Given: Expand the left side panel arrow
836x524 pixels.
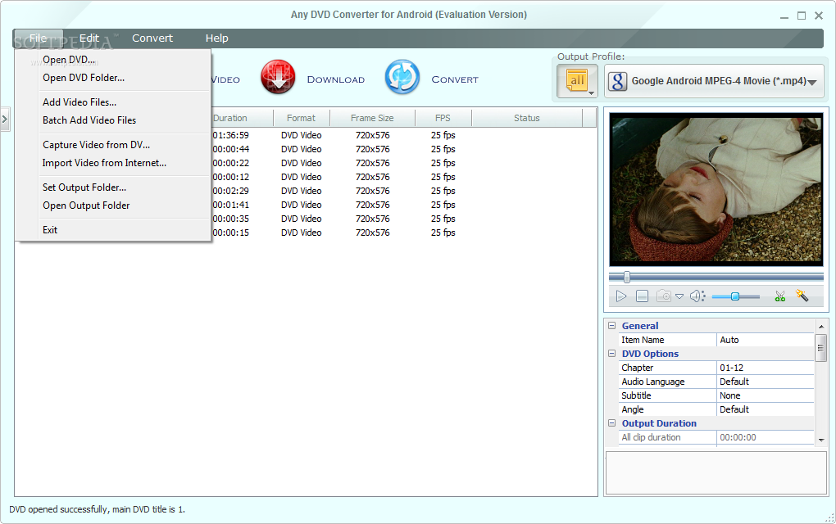Looking at the screenshot, I should click(x=5, y=119).
